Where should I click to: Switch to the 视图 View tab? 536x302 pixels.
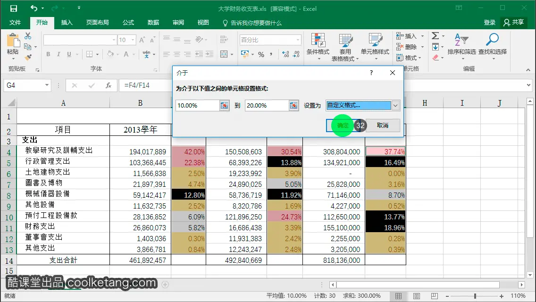(x=203, y=23)
